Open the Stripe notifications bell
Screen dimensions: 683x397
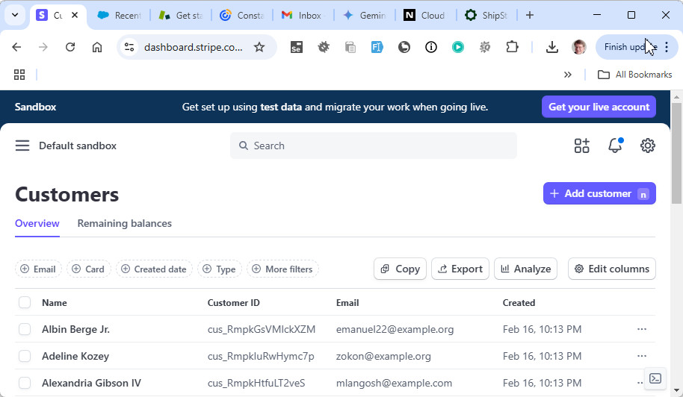click(615, 146)
